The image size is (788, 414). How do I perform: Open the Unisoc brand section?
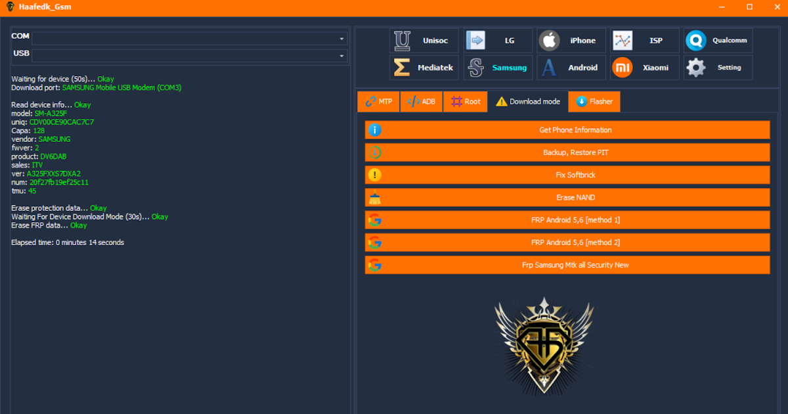424,41
